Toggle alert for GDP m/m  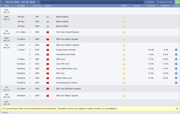[30, 59]
